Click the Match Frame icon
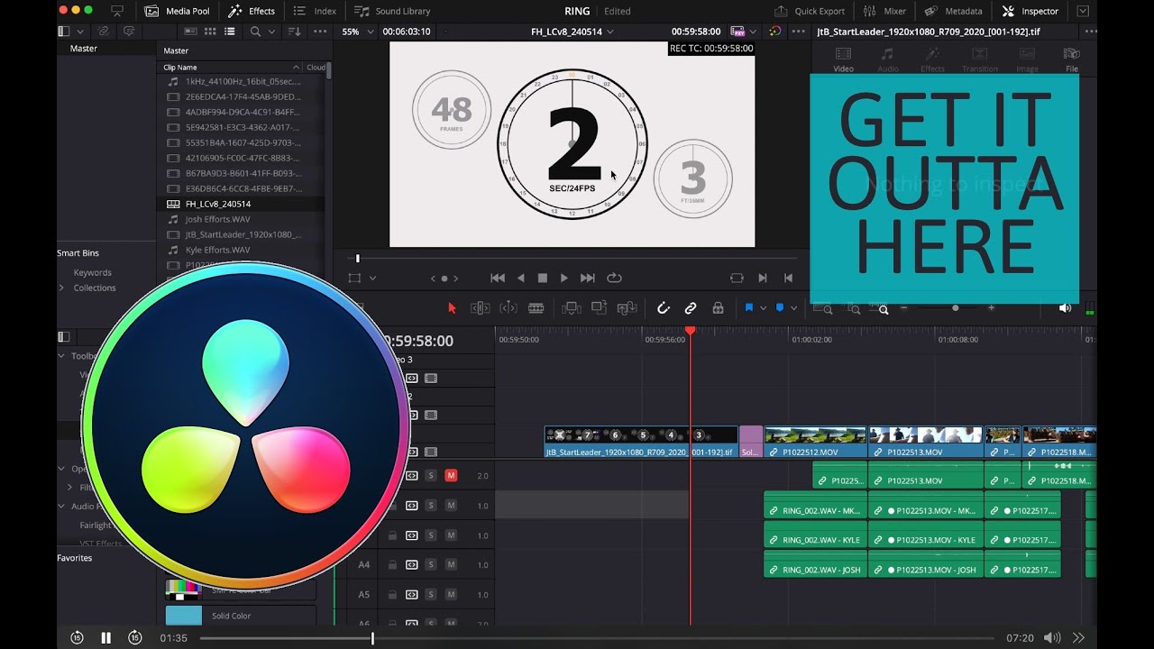The width and height of the screenshot is (1154, 649). (x=737, y=279)
